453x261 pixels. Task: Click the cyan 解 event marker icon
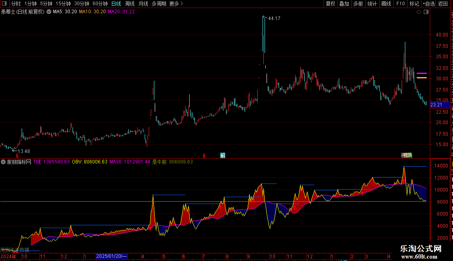pyautogui.click(x=222, y=155)
